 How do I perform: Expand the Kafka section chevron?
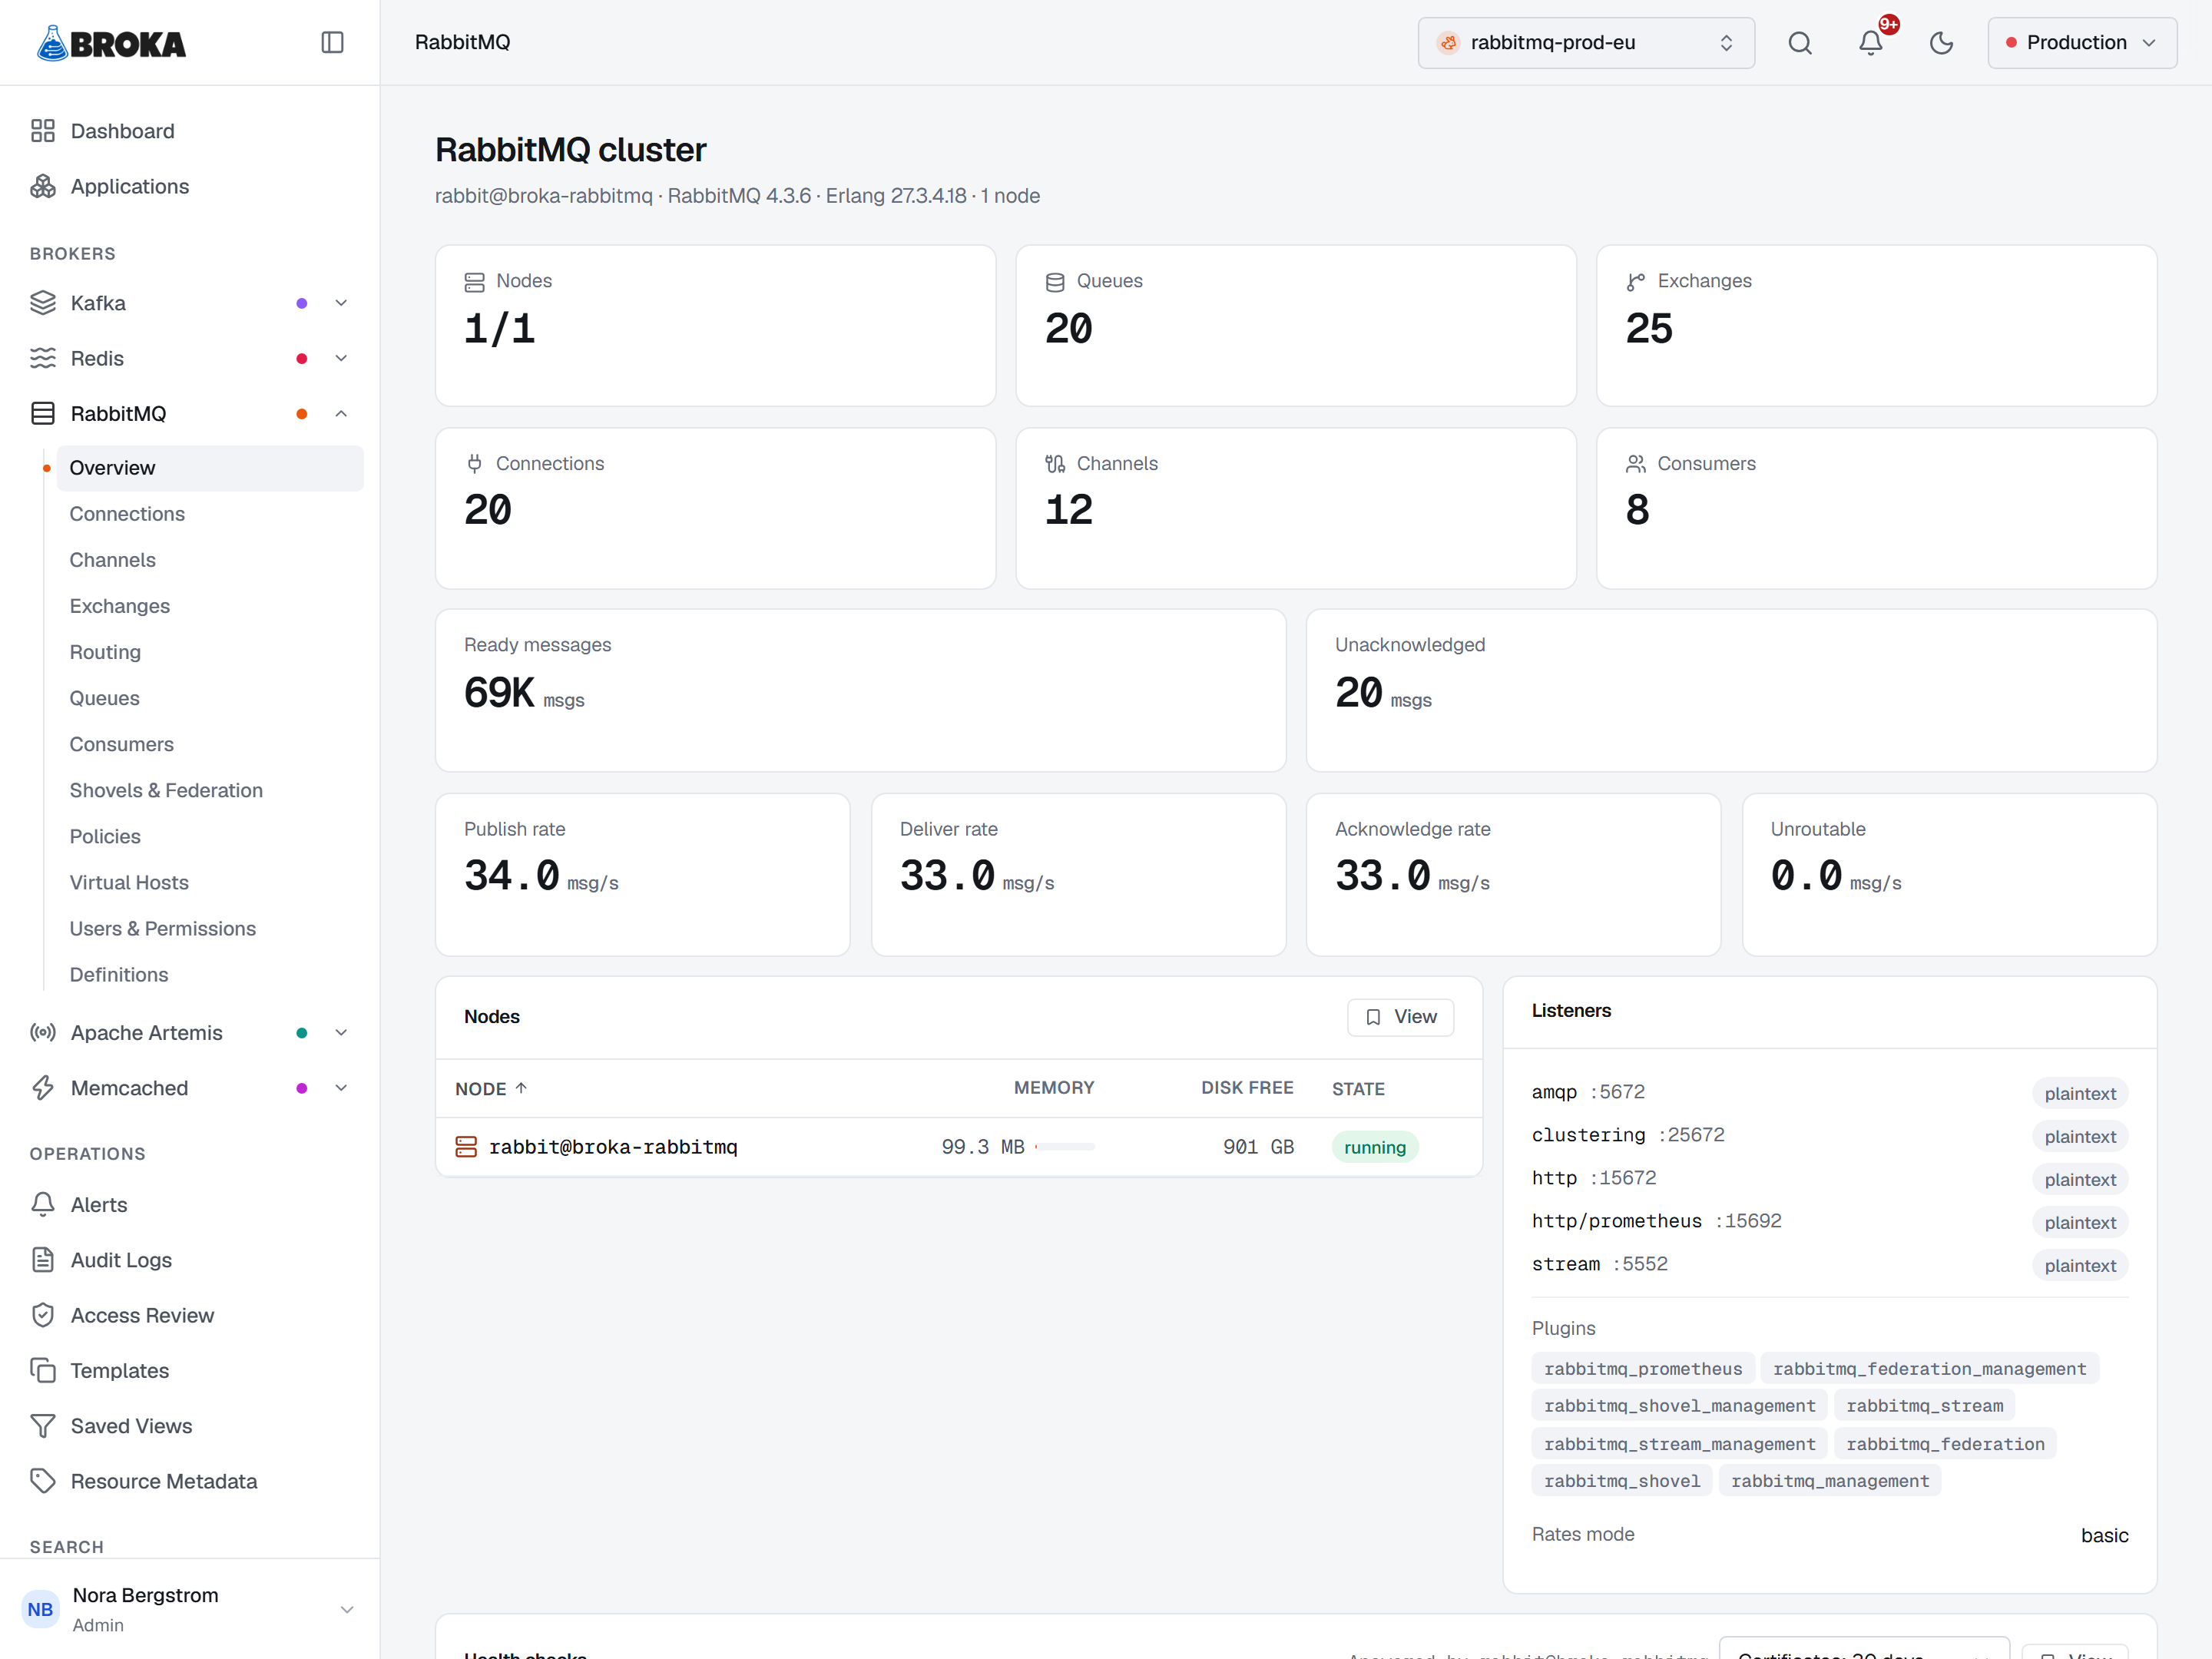click(341, 303)
